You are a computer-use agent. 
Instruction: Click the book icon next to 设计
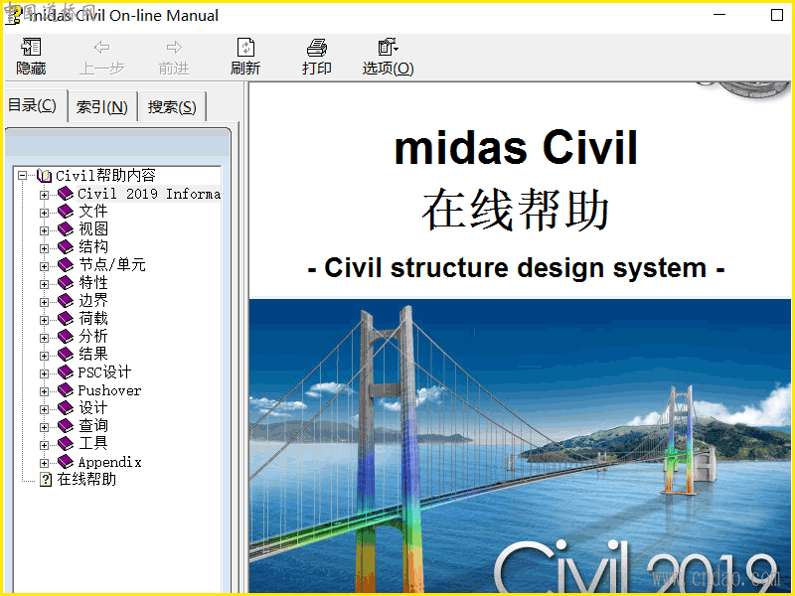click(66, 408)
